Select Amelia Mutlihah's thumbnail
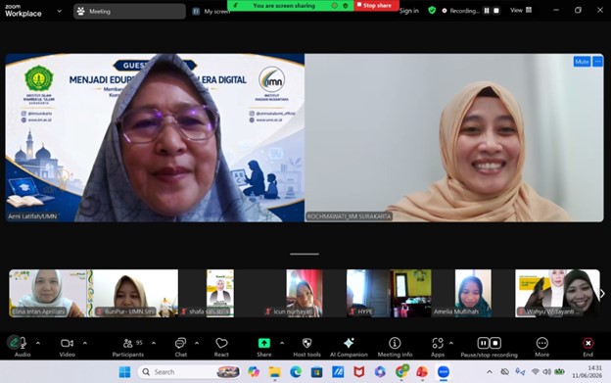The width and height of the screenshot is (611, 383). tap(473, 293)
